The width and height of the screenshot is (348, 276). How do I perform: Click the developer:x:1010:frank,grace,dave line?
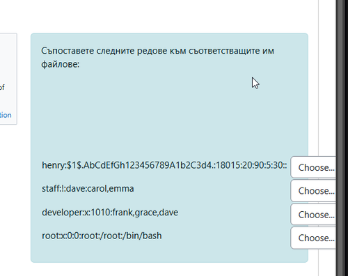pyautogui.click(x=110, y=213)
